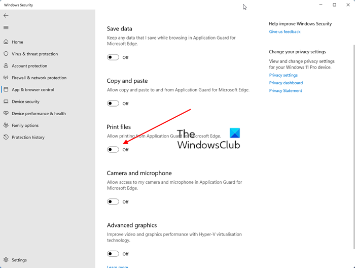Viewport: 355px width, 268px height.
Task: Click the App & browser control window icon
Action: (x=6, y=89)
